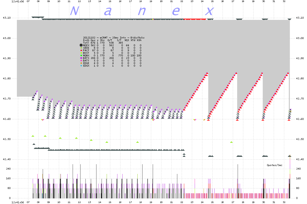Click the 'Exch' column header in legend
This screenshot has height=204, width=307.
[86, 40]
